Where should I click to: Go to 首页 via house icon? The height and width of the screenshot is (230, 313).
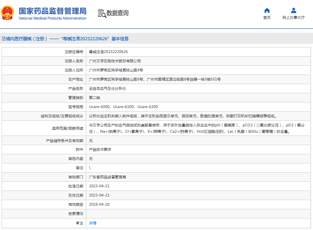pos(267,10)
